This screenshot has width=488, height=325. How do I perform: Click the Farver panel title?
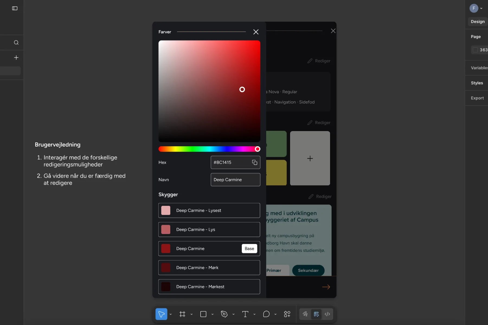pyautogui.click(x=165, y=32)
